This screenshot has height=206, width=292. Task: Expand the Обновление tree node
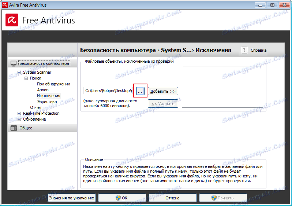pyautogui.click(x=19, y=119)
